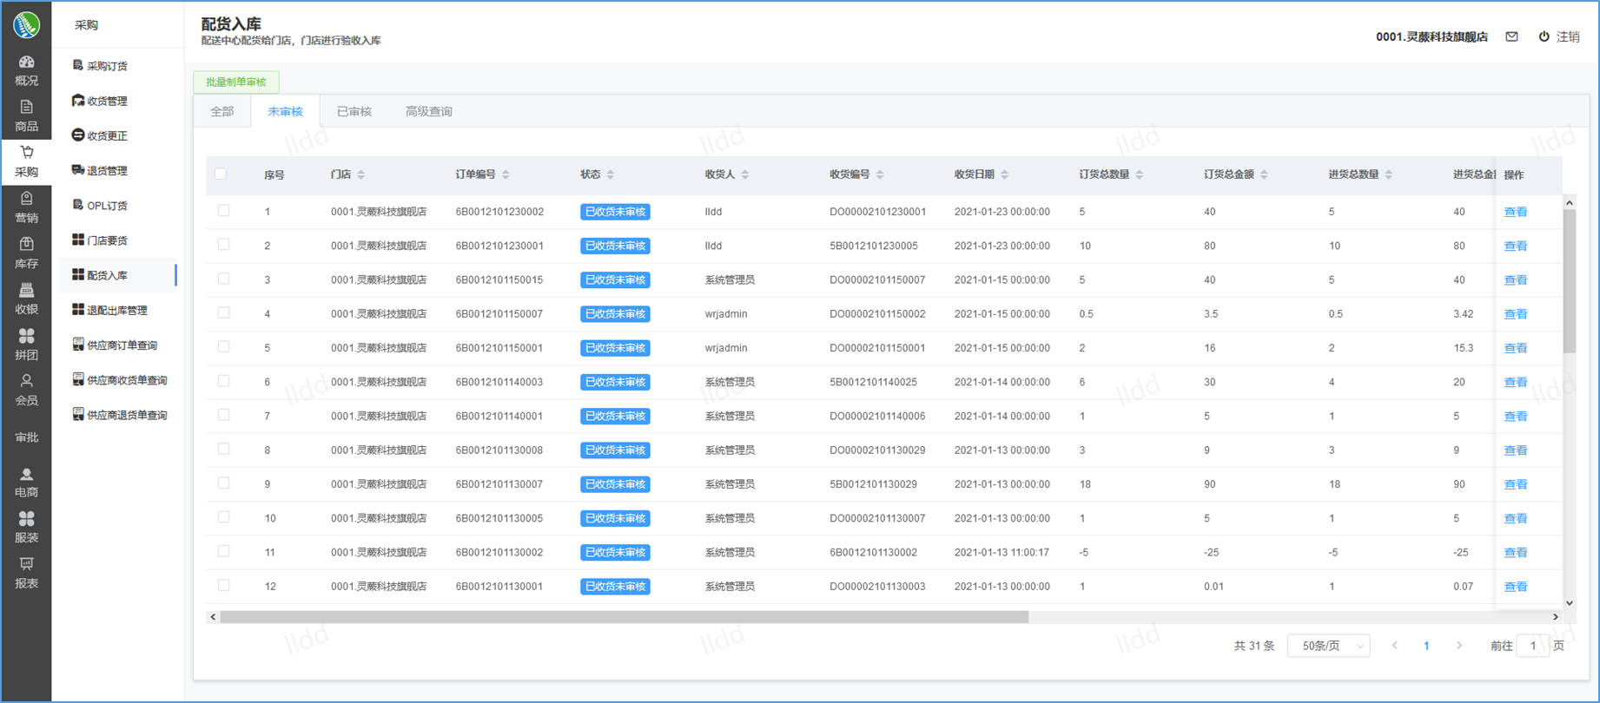Open the 会员 member sidebar icon
Viewport: 1600px width, 703px height.
coord(26,382)
